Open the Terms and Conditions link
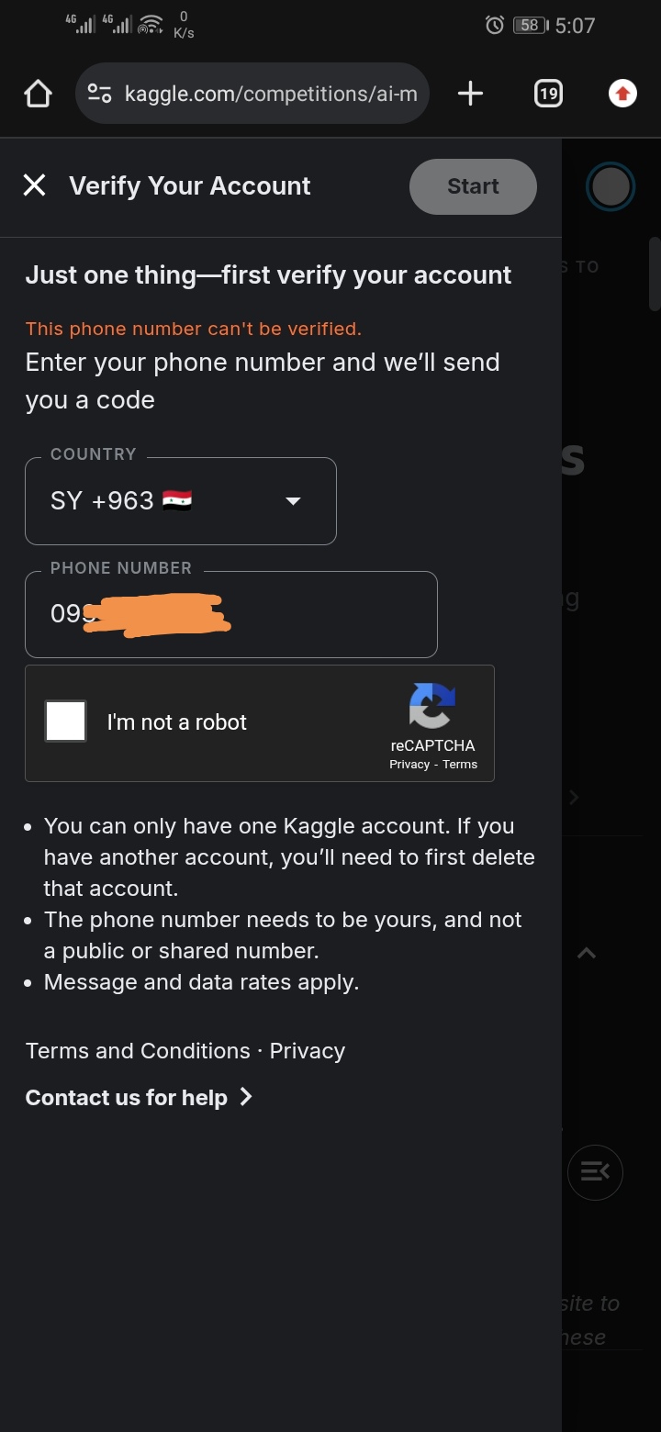Image resolution: width=661 pixels, height=1432 pixels. [x=138, y=1051]
